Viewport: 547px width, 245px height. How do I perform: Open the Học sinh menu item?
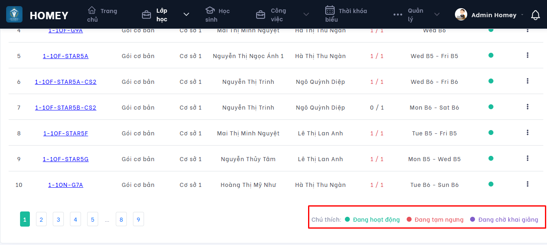pyautogui.click(x=217, y=15)
